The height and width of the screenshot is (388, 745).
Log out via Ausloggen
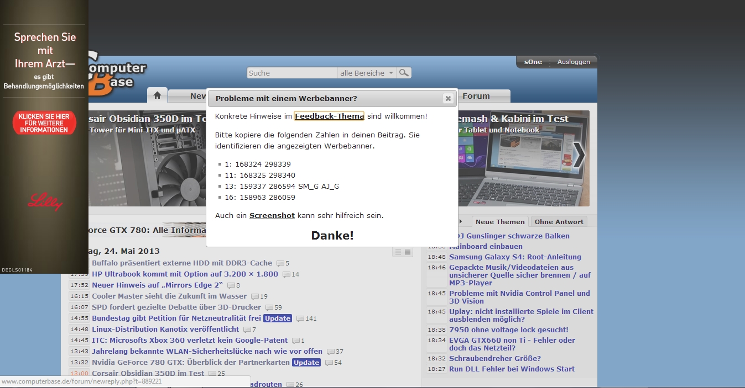pyautogui.click(x=574, y=62)
